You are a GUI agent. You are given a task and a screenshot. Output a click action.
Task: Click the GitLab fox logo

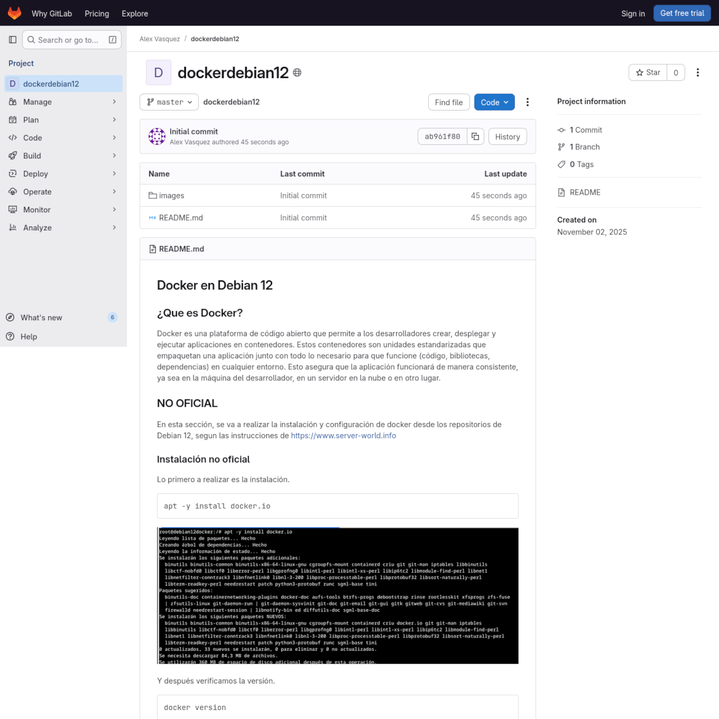(14, 13)
